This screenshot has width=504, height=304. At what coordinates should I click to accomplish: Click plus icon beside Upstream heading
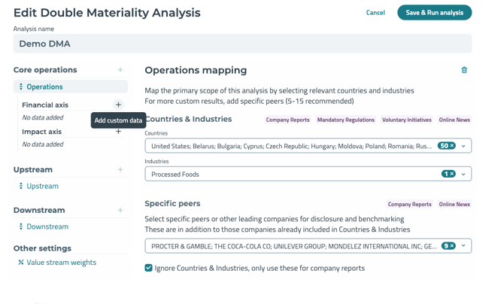120,169
